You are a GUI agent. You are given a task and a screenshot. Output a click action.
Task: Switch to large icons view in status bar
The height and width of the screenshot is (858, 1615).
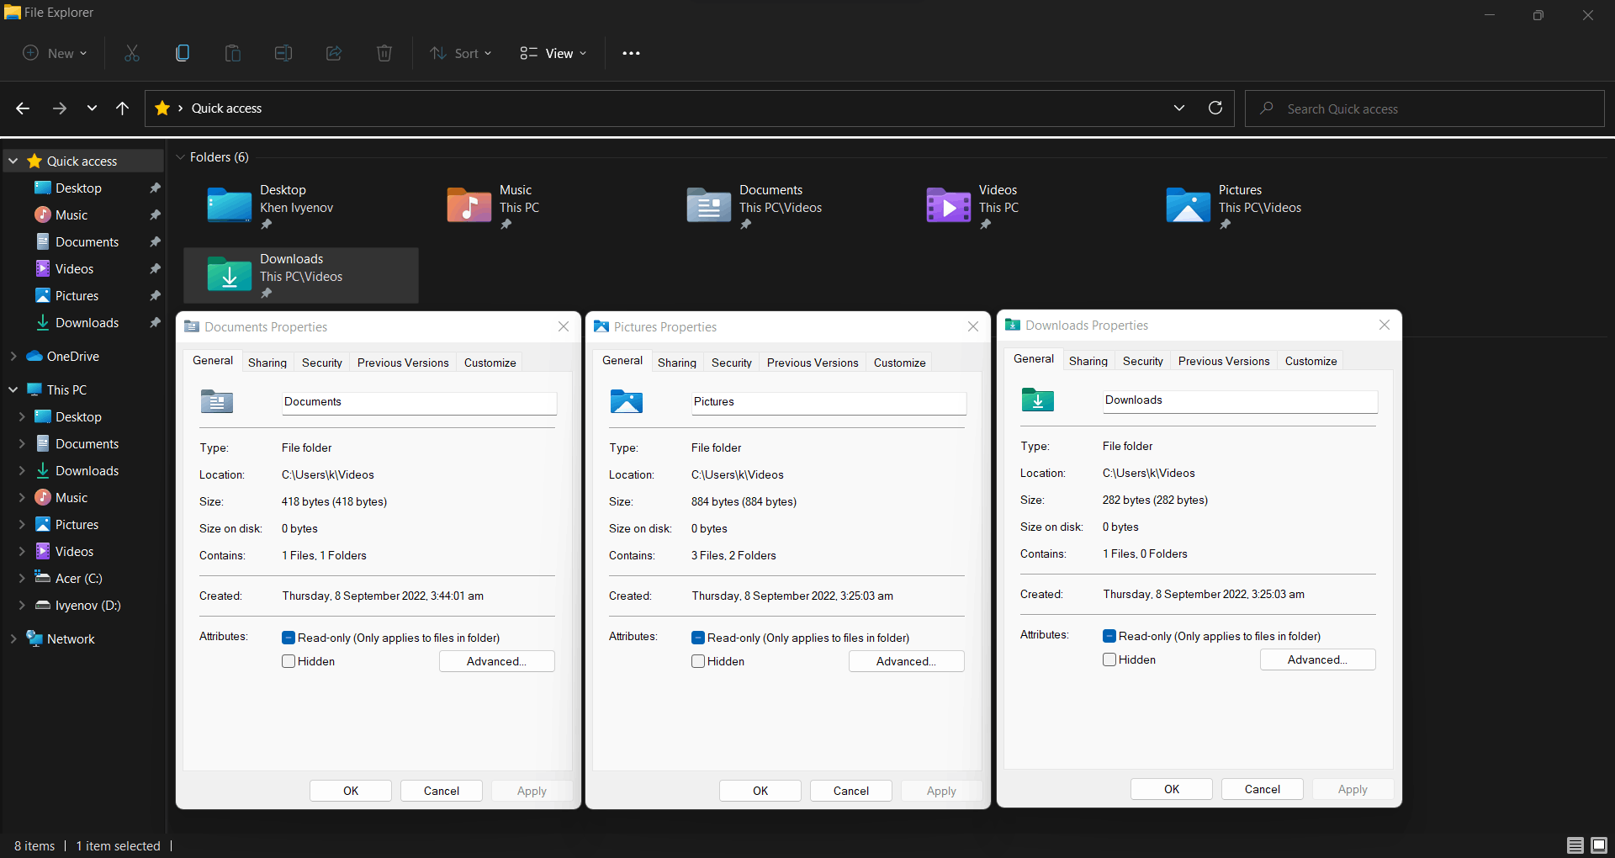click(x=1599, y=845)
